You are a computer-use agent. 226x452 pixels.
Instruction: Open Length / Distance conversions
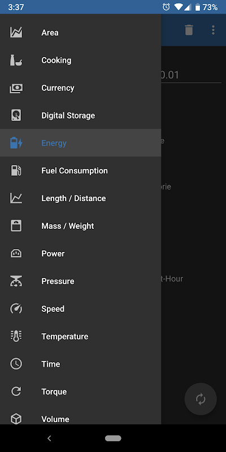pos(80,198)
